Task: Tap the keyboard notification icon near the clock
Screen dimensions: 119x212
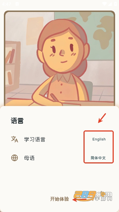Action: [x=17, y=4]
